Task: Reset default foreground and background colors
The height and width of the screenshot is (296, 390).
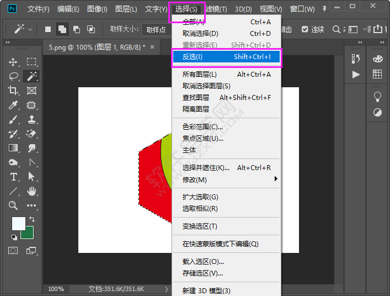Action: (14, 237)
